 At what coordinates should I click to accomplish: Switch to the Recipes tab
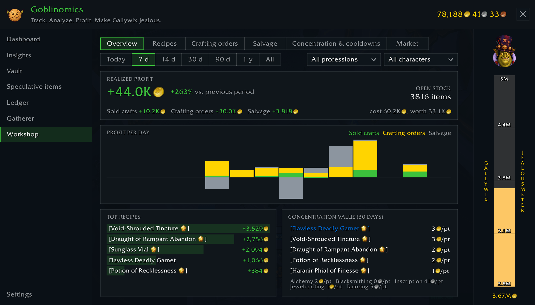165,44
